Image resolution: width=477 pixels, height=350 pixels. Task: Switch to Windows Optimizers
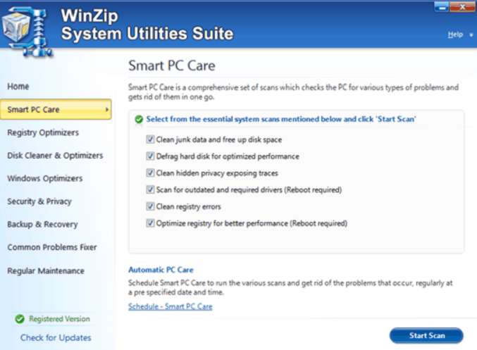44,178
